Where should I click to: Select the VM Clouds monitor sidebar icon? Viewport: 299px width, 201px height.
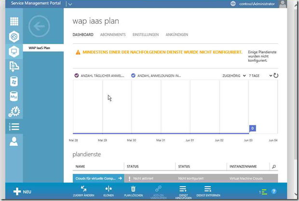coord(14,52)
